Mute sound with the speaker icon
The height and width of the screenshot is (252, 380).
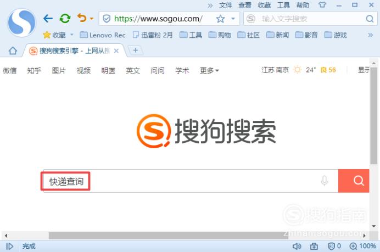(297, 247)
